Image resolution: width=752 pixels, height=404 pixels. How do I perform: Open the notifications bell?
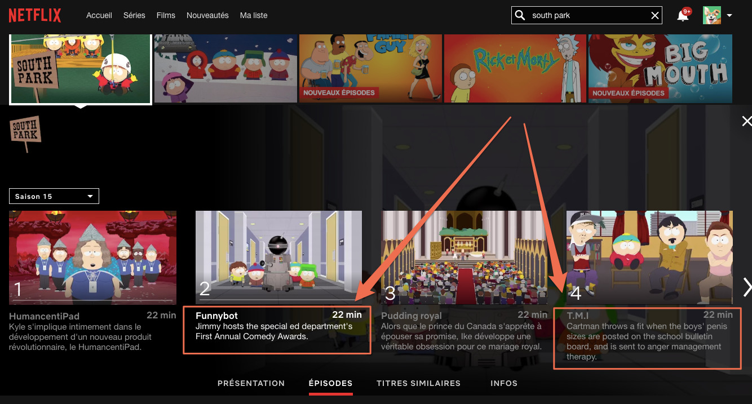[683, 16]
